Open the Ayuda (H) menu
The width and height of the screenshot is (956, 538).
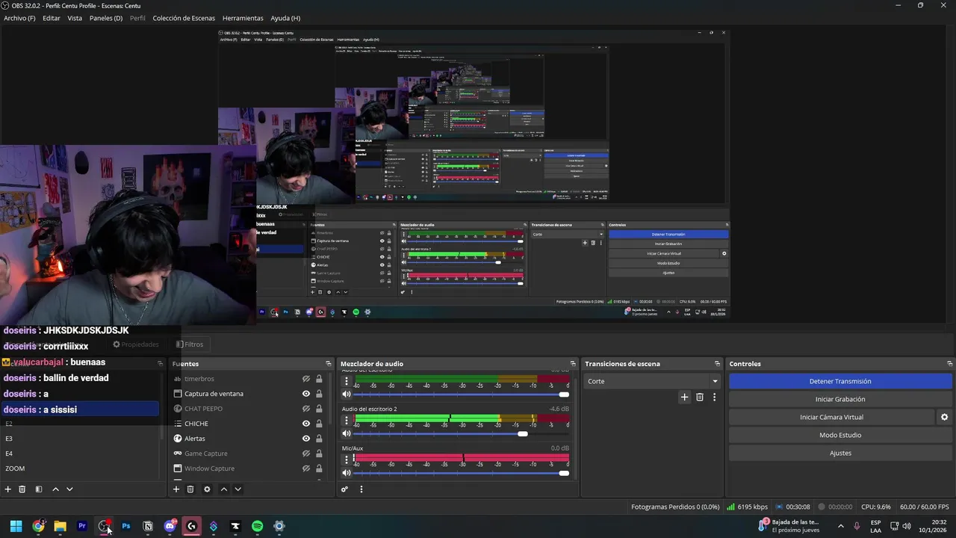[x=285, y=18]
